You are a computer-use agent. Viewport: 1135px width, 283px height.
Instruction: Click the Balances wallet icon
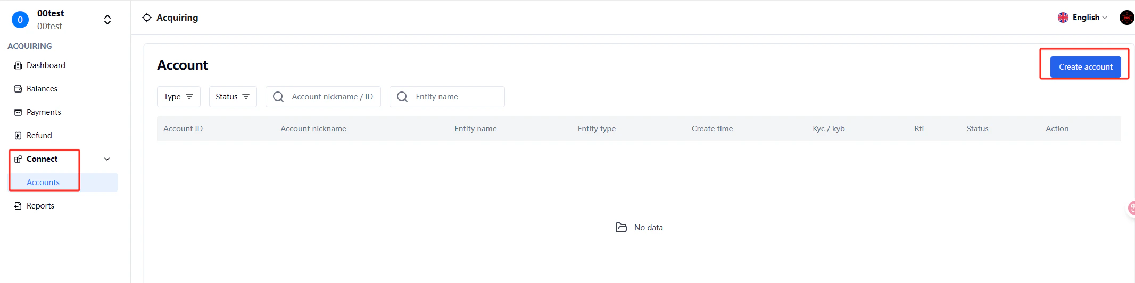coord(18,89)
